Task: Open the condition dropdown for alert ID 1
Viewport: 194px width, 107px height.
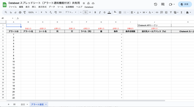Action: point(122,34)
